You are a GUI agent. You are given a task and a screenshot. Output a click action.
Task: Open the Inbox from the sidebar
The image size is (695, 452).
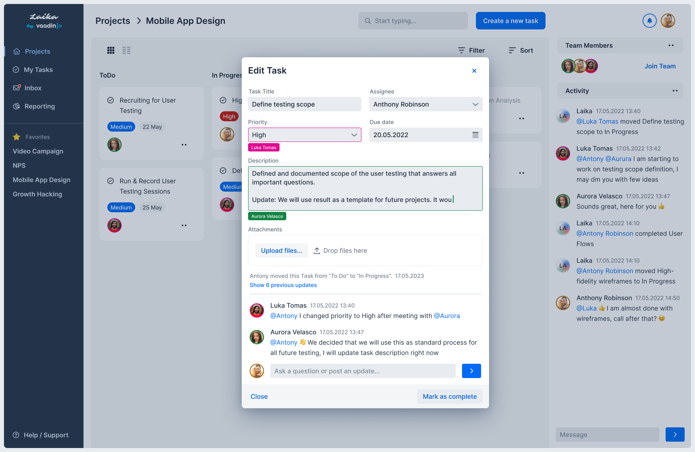[33, 88]
